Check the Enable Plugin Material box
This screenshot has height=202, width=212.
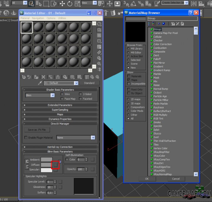pos(26,138)
